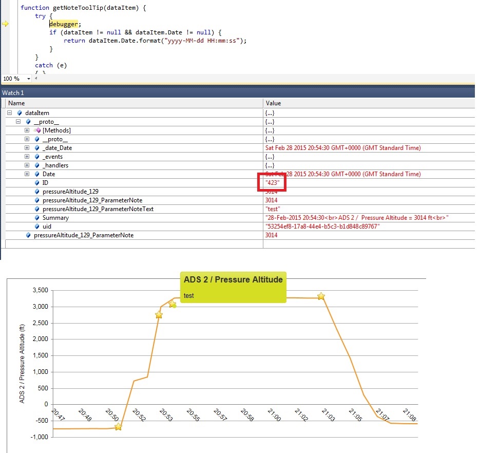Click the getNoteToolTip function name
The image size is (479, 453).
[x=78, y=8]
